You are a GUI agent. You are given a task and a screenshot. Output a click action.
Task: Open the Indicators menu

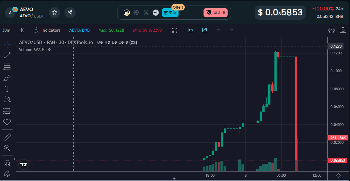(47, 30)
